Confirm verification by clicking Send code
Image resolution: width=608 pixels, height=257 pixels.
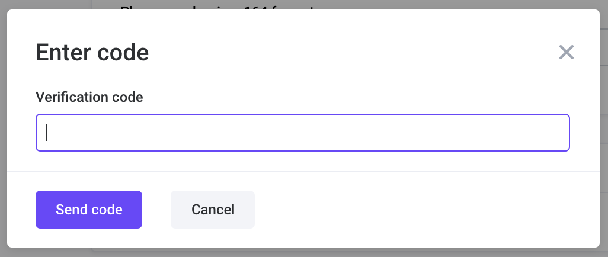89,209
